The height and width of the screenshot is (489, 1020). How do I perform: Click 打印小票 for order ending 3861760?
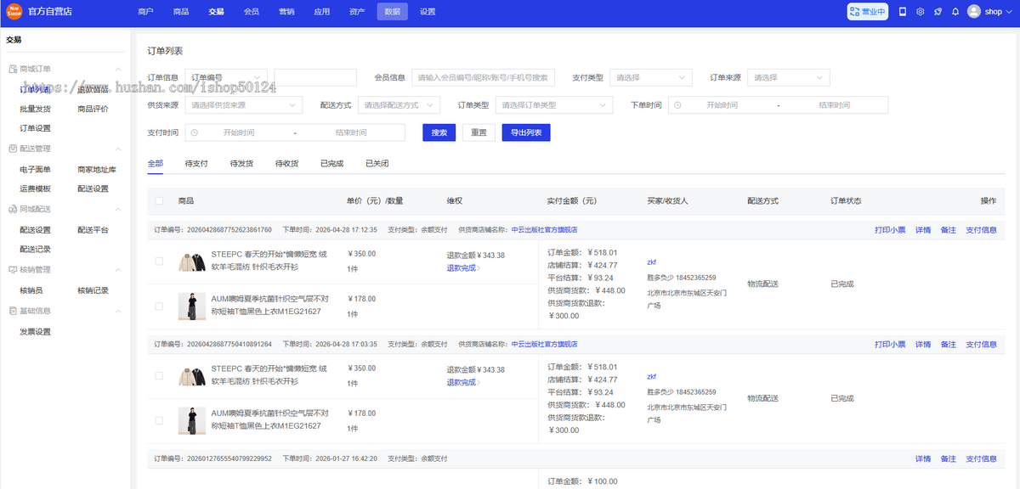pos(890,230)
